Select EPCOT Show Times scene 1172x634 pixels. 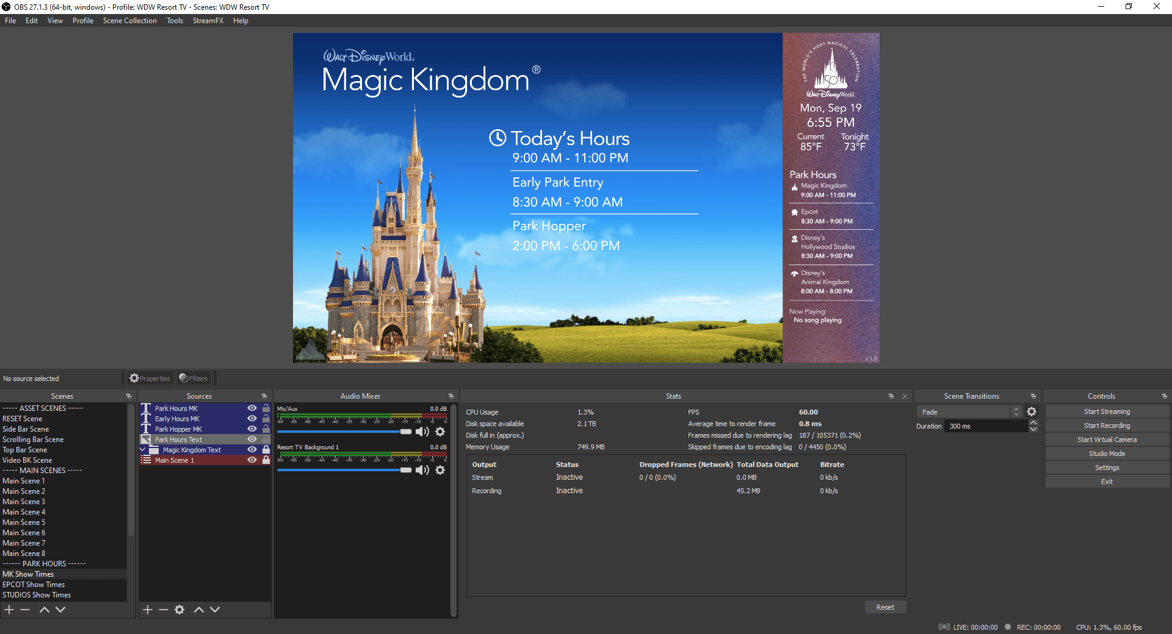coord(63,585)
